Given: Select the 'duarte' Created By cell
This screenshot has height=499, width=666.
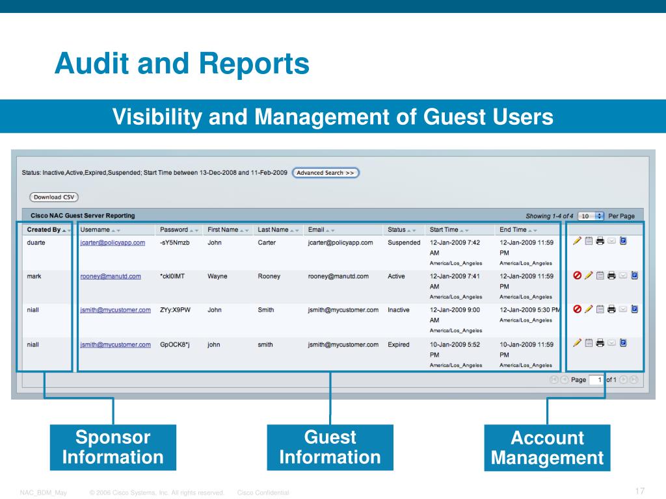Looking at the screenshot, I should [36, 243].
